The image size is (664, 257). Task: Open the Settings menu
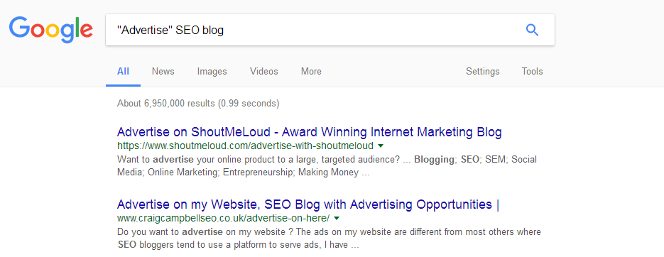click(483, 72)
